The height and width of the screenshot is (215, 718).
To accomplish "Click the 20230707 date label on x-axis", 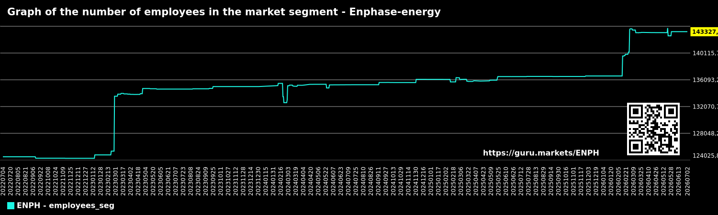I will coord(176,181).
